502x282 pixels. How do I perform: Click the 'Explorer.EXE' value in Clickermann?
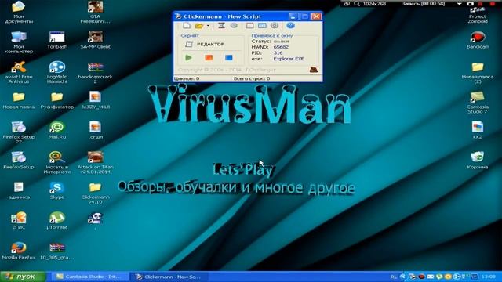point(289,59)
